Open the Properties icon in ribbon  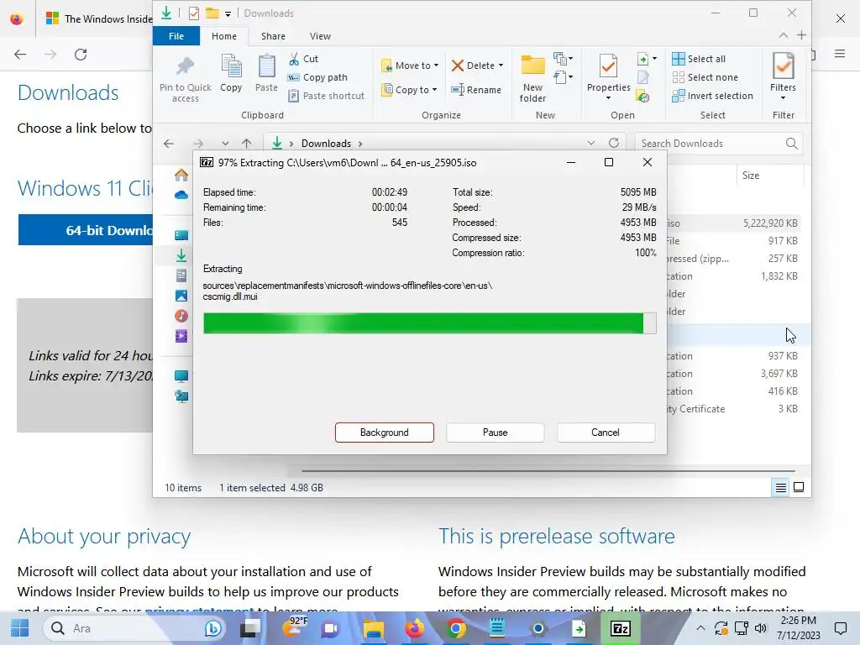(x=608, y=67)
